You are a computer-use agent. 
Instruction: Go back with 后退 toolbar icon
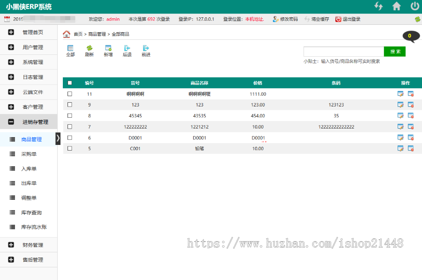pyautogui.click(x=127, y=51)
